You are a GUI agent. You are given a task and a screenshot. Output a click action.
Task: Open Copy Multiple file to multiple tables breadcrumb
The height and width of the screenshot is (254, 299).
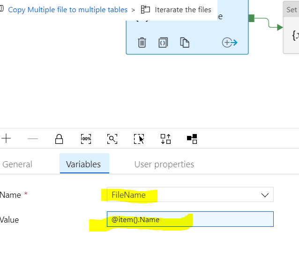click(67, 10)
